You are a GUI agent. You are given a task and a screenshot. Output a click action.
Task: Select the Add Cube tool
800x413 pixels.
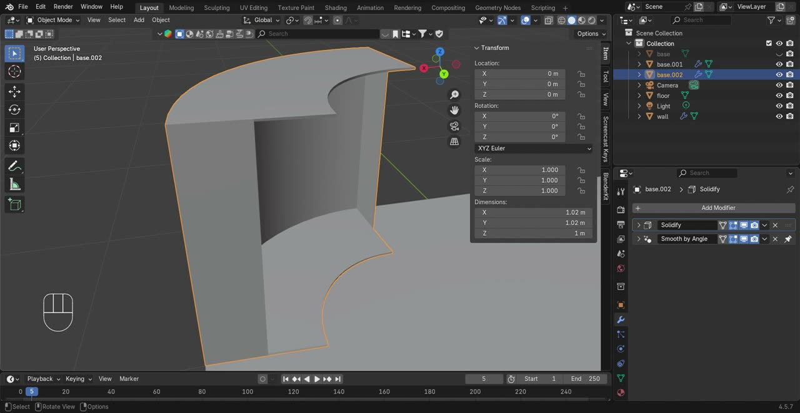click(14, 205)
